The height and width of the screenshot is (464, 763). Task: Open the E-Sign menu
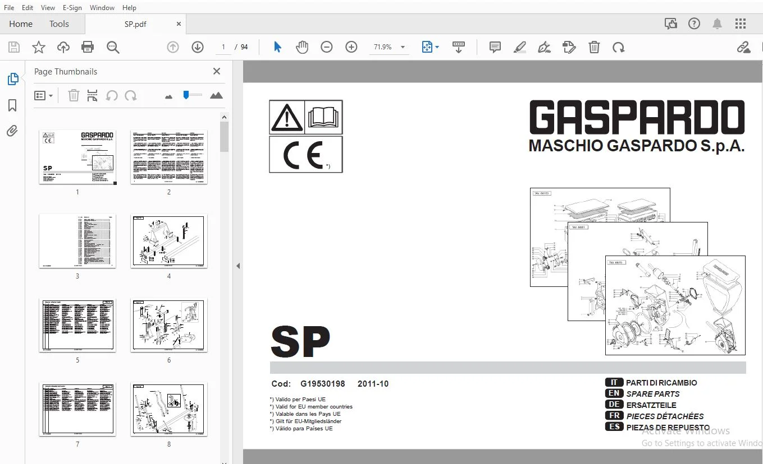tap(72, 8)
